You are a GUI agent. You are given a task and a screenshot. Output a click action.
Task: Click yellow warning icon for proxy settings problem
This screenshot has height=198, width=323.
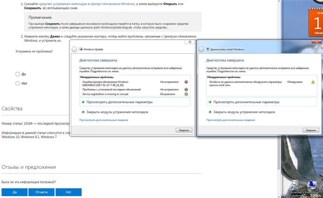[x=313, y=82]
